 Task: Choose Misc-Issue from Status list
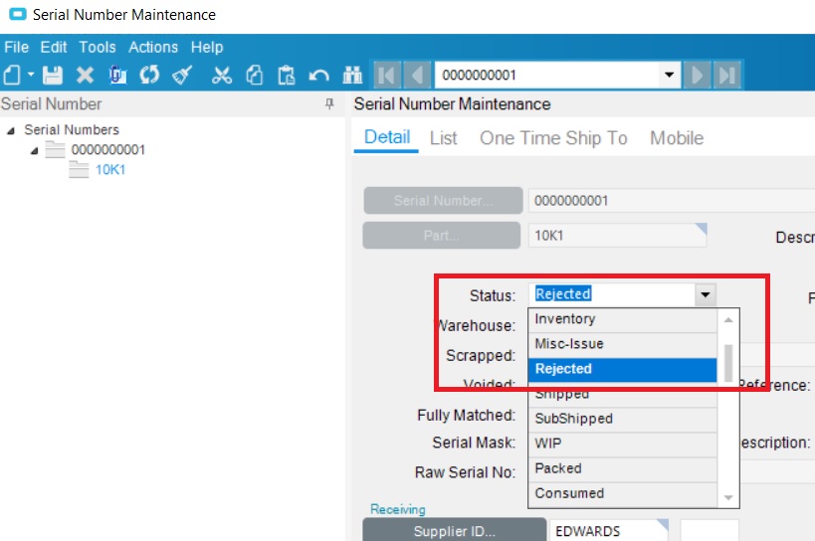(623, 344)
